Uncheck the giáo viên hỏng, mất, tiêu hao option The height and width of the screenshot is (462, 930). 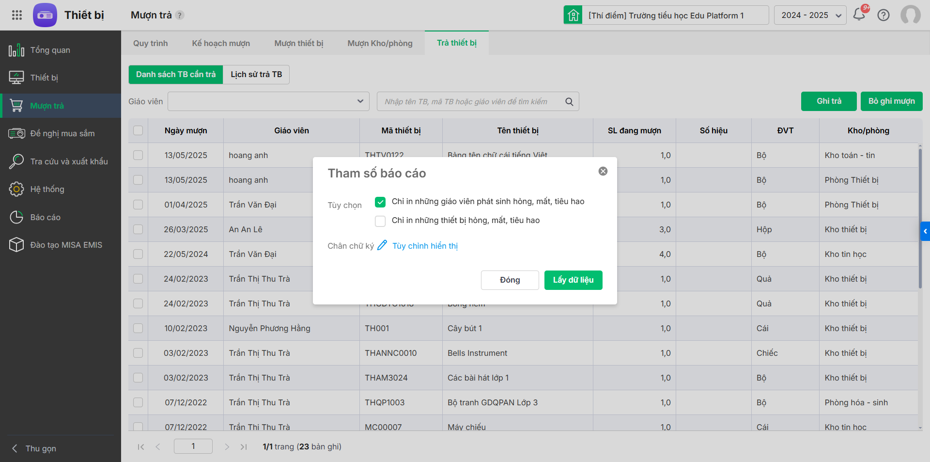click(380, 202)
